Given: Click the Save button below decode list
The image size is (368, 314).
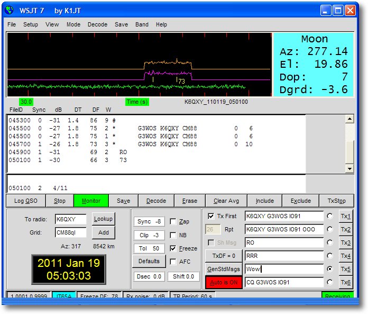Looking at the screenshot, I should click(x=123, y=201).
